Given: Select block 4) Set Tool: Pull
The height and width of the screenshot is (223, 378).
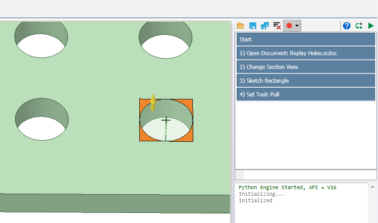Looking at the screenshot, I should 306,94.
